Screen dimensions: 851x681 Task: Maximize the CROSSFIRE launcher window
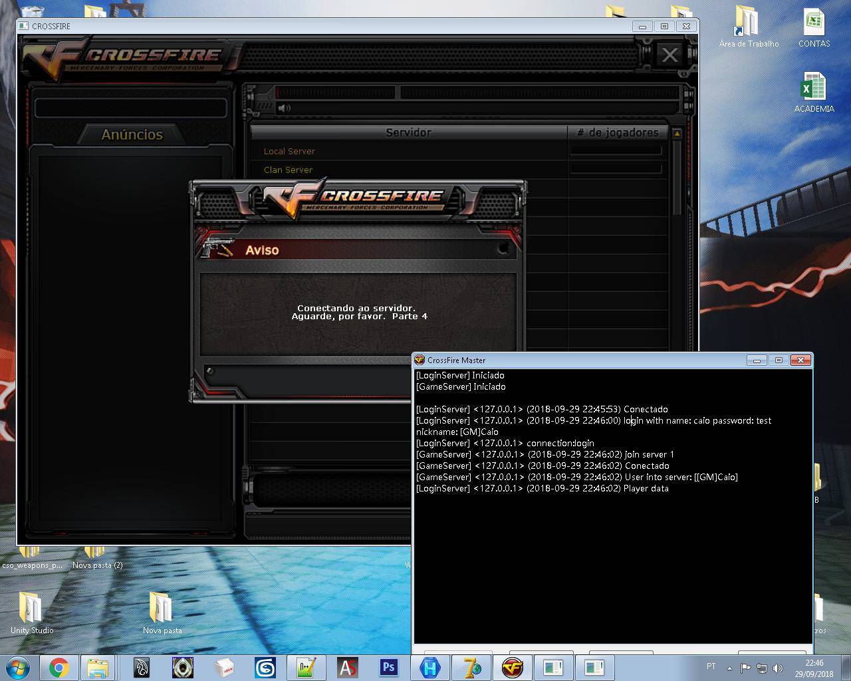664,26
